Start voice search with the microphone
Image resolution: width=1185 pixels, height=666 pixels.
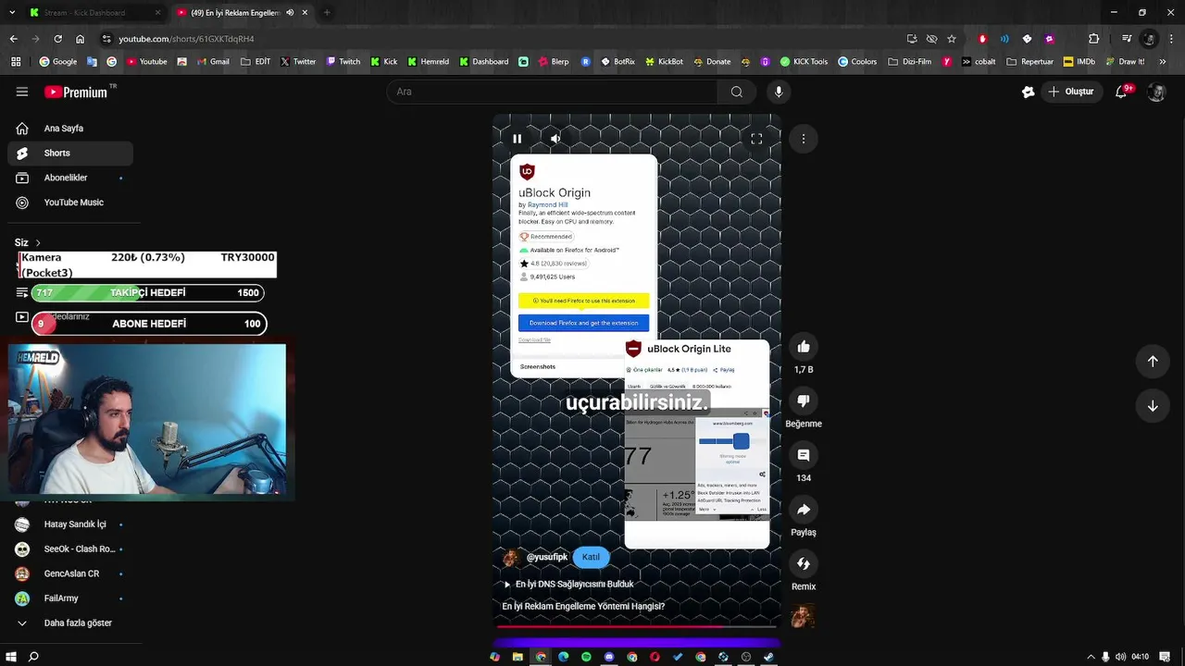[x=779, y=92]
